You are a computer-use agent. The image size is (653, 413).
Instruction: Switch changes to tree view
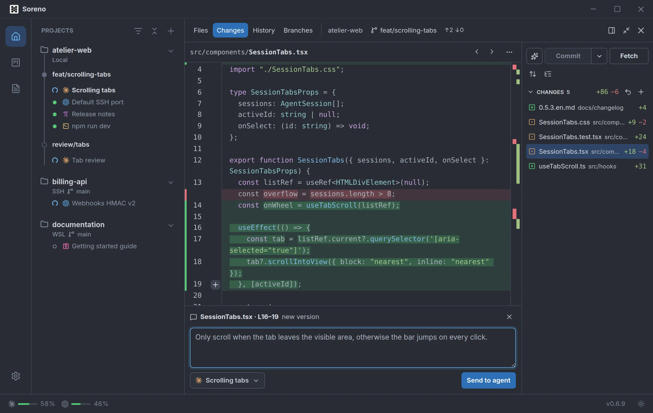click(548, 74)
